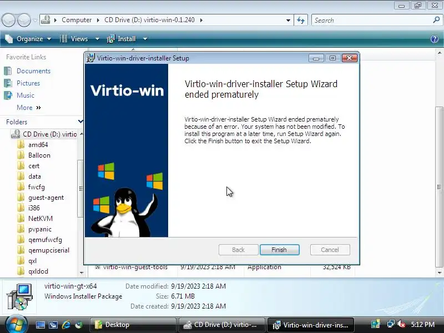Select the NetKVM folder in tree
This screenshot has height=333, width=444.
pos(41,219)
